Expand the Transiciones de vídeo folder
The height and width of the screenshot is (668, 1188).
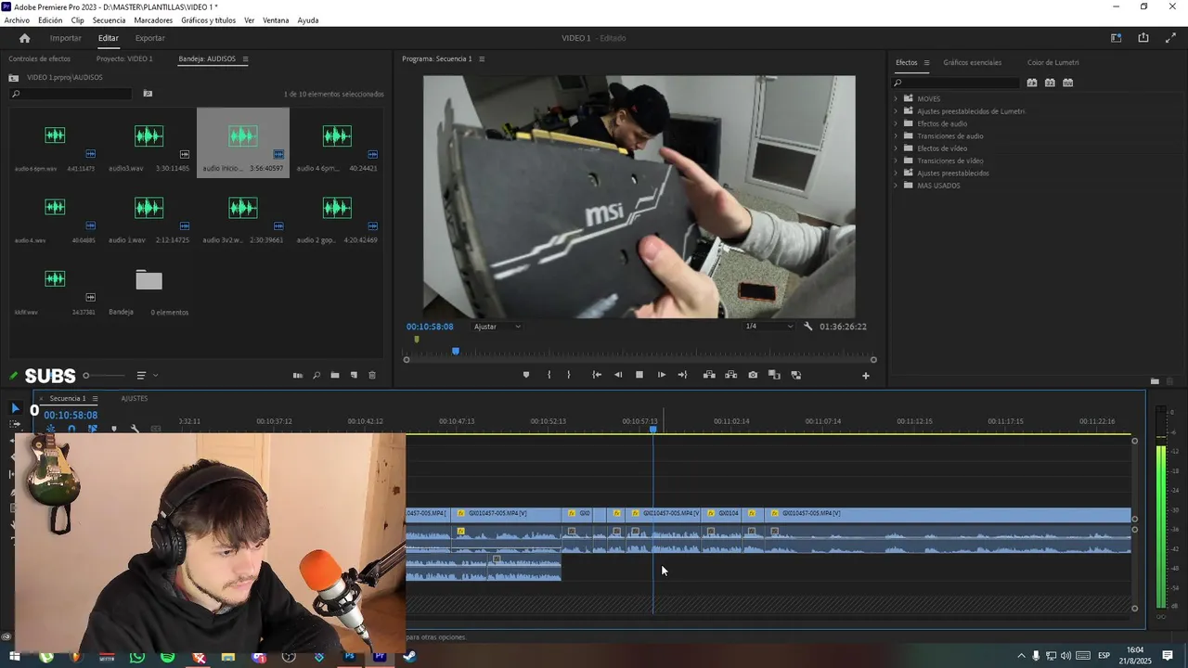tap(896, 161)
